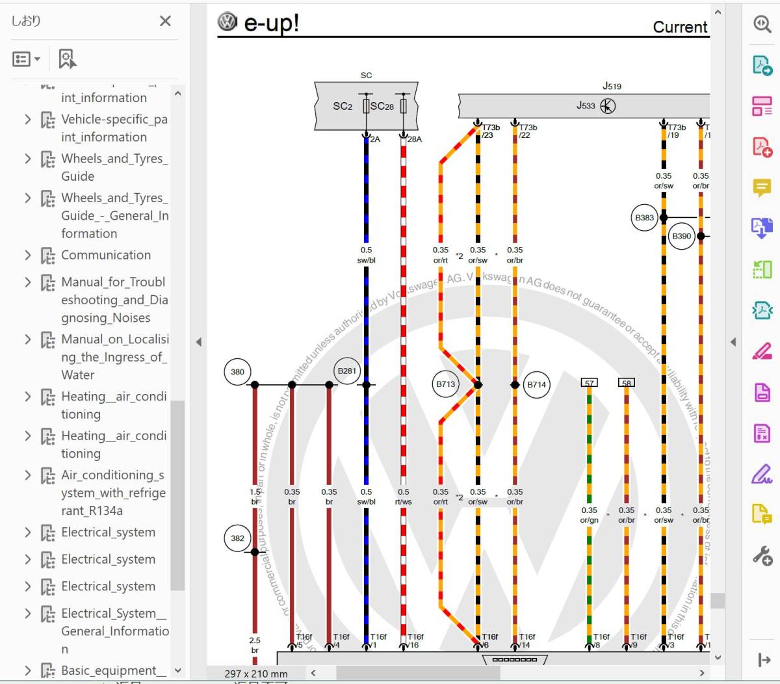Click the horizontal scroll left arrow
Viewport: 780px width, 684px height.
point(313,673)
